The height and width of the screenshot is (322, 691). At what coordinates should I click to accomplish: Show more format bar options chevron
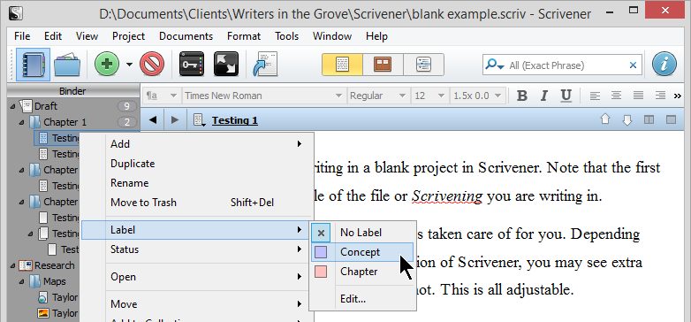pos(679,96)
